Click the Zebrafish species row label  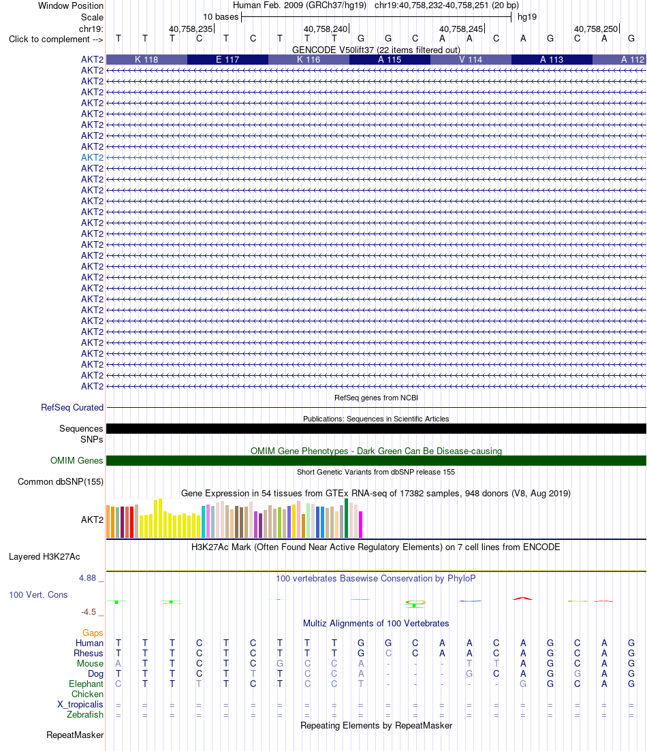pos(85,715)
